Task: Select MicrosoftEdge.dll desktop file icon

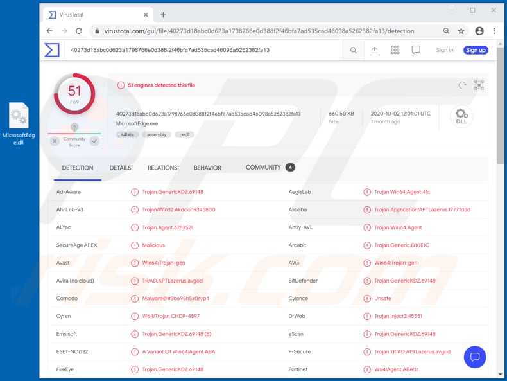Action: click(x=19, y=123)
